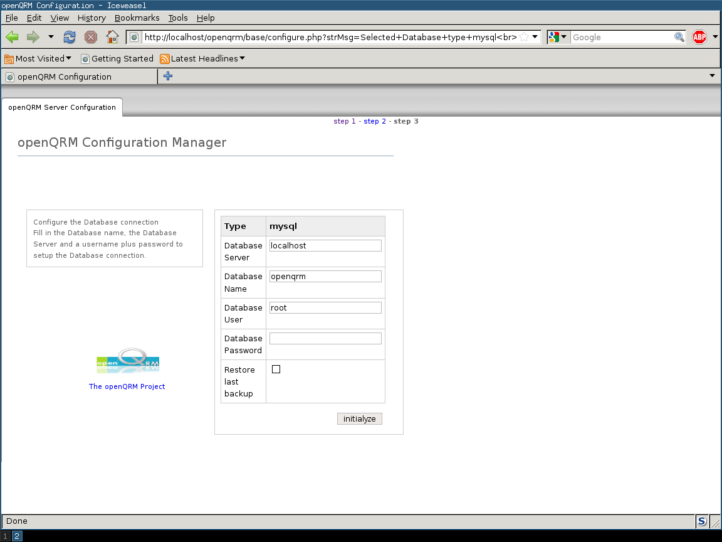Open the back-forward history dropdown arrow
Viewport: 722px width, 542px height.
pos(51,37)
